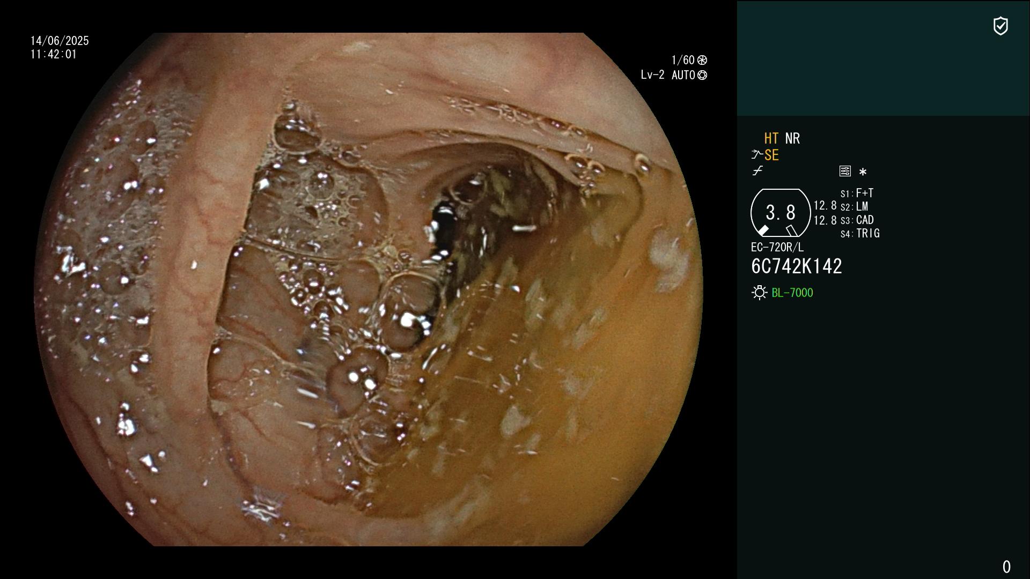Click the shutter speed icon beside 1/60
The height and width of the screenshot is (579, 1030).
coord(702,60)
